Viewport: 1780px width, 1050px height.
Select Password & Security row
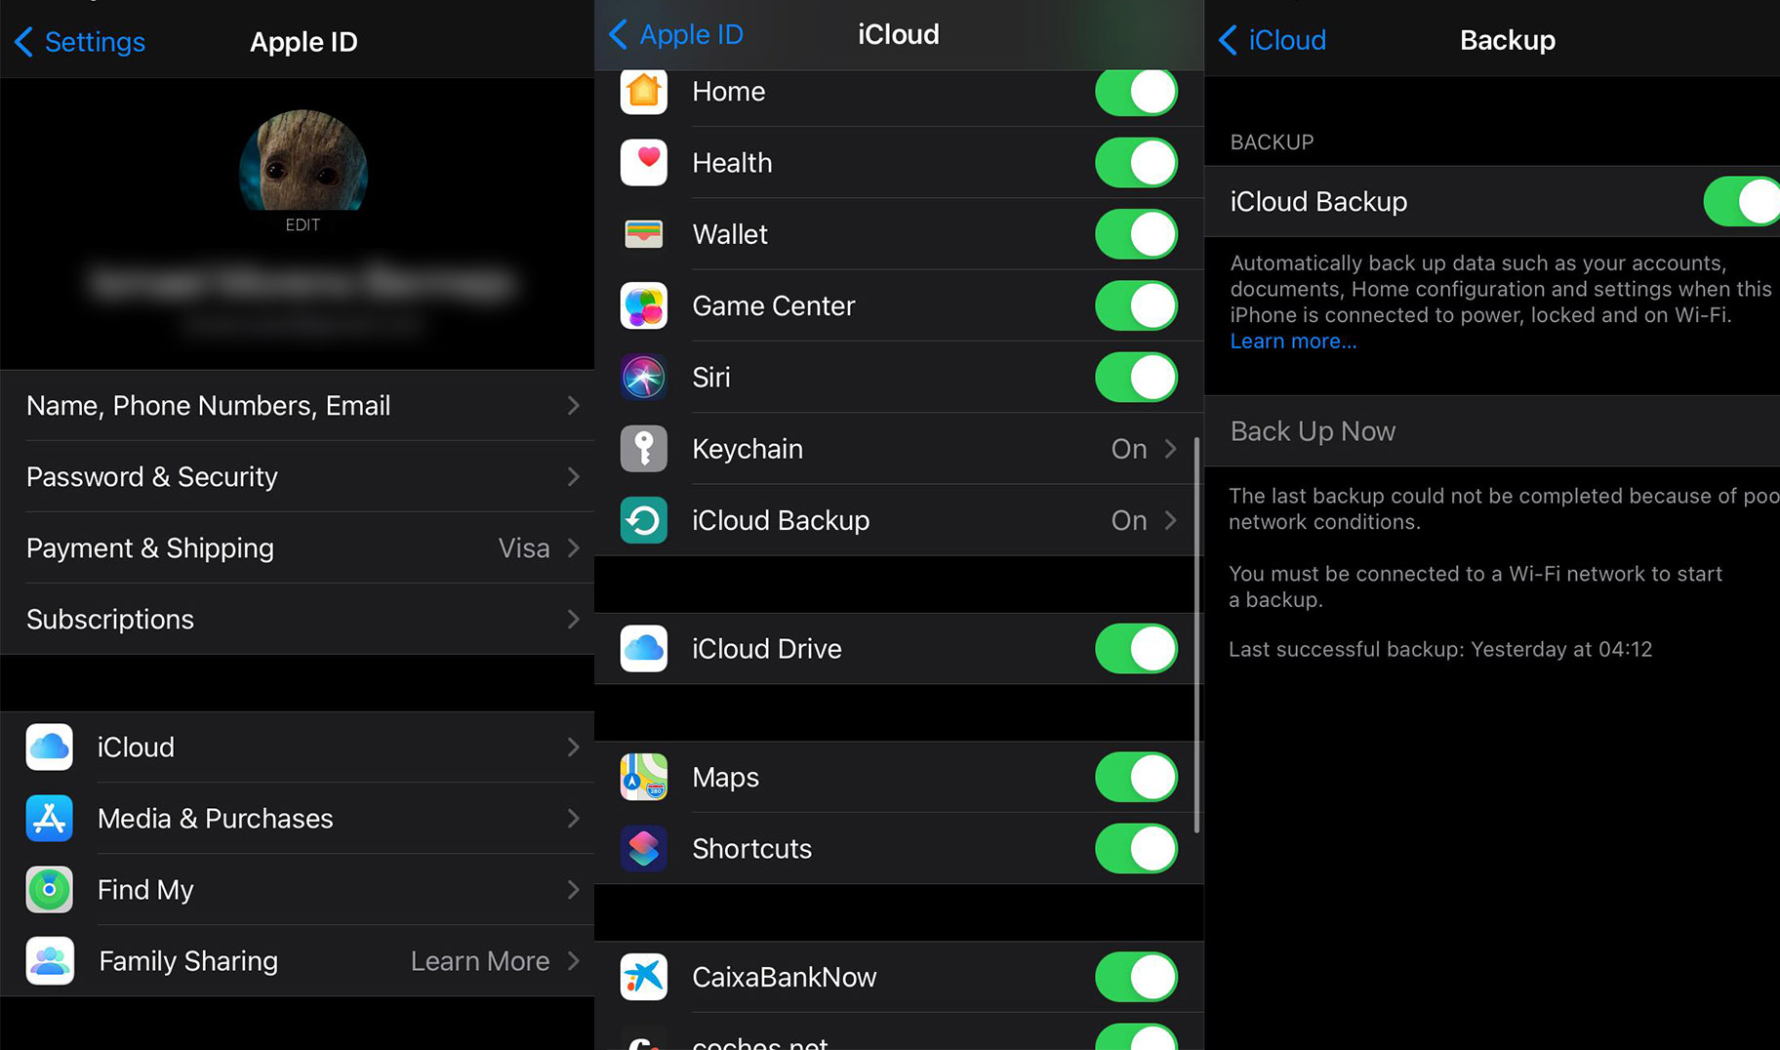[297, 476]
